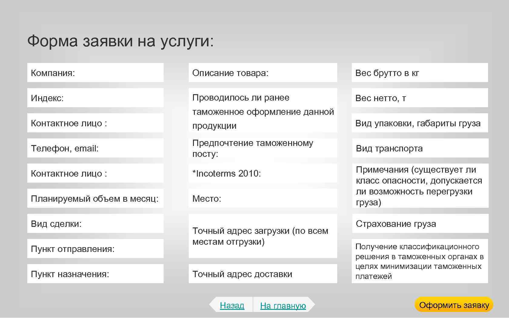This screenshot has height=318, width=509.
Task: Focus the Вид транспорта field
Action: [420, 148]
